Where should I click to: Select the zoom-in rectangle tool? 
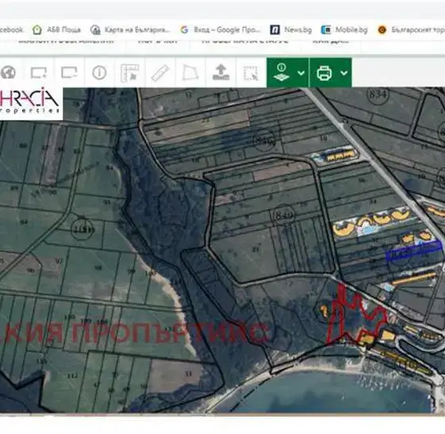[x=39, y=73]
